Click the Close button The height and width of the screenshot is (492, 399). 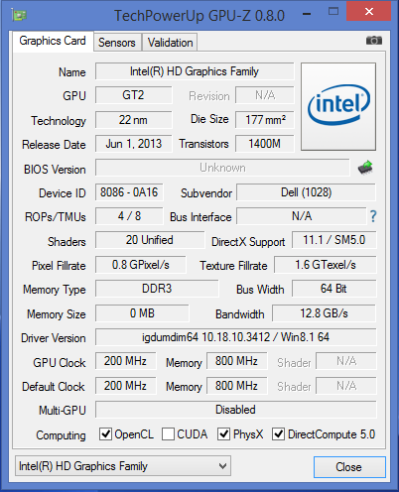[x=349, y=467]
